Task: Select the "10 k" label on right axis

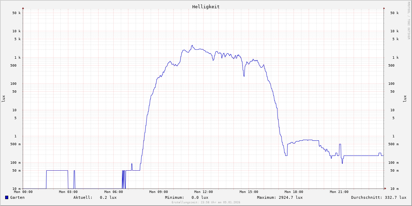Action: [394, 31]
